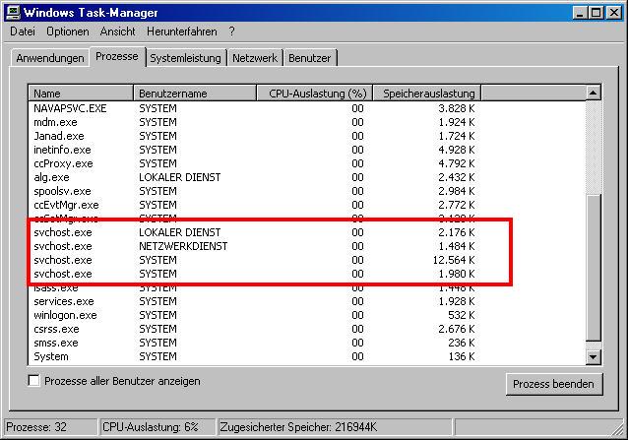628x440 pixels.
Task: Click the 3.828 K memory value
Action: (456, 108)
